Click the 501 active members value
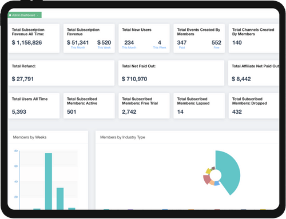Viewport: 286px width, 219px height. tap(71, 112)
